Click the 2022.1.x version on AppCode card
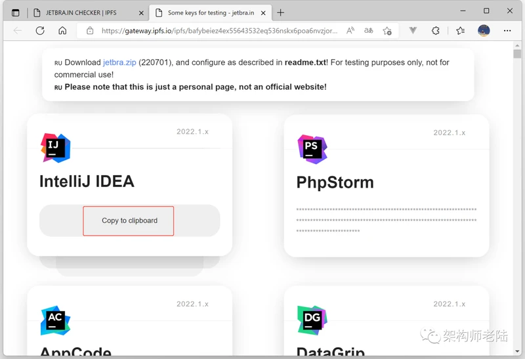Image resolution: width=525 pixels, height=359 pixels. click(x=192, y=304)
